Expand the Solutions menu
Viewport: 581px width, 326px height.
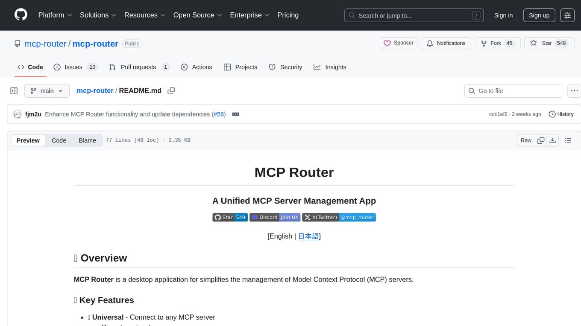click(98, 15)
